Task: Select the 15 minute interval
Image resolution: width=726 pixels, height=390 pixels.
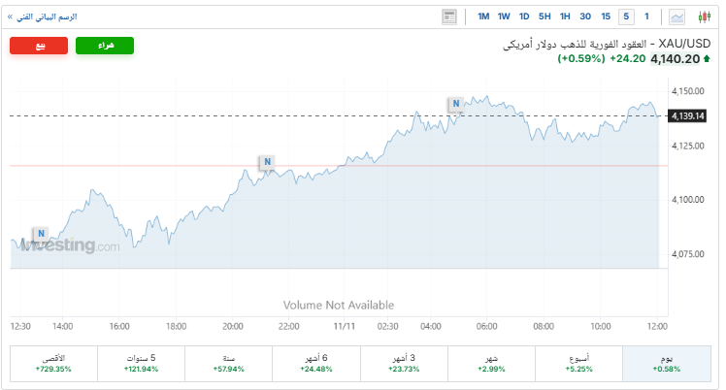Action: pos(606,16)
